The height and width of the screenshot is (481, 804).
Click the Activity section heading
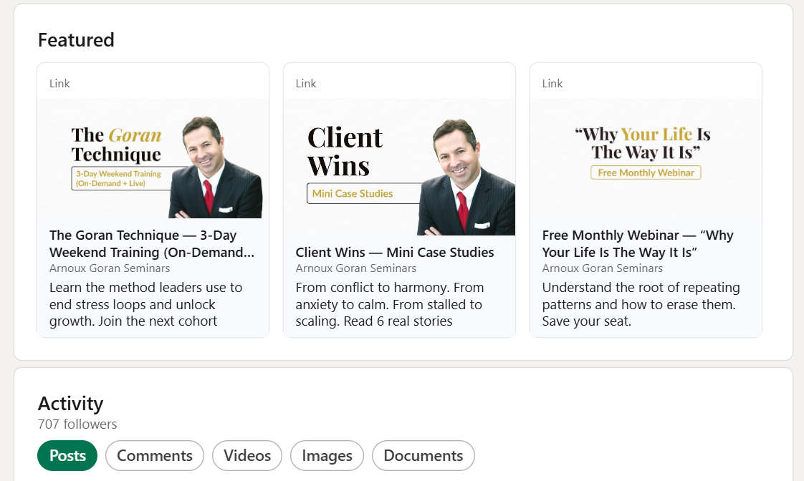(x=70, y=404)
